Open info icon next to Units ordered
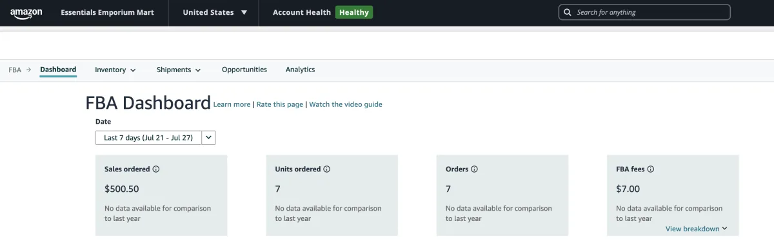The image size is (774, 248). pos(327,169)
